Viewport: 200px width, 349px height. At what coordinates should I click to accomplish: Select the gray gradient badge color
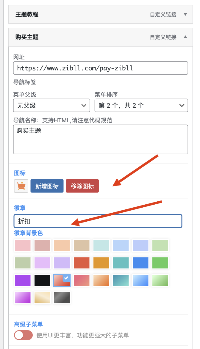[x=62, y=297]
